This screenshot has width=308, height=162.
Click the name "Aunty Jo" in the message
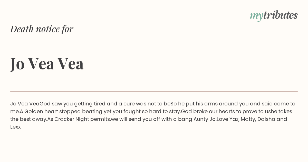(x=205, y=119)
